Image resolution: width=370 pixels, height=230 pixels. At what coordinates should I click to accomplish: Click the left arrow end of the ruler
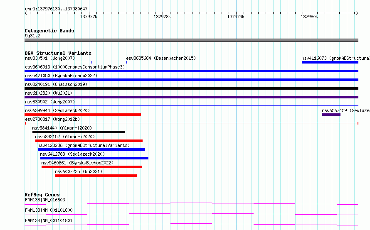(26, 13)
